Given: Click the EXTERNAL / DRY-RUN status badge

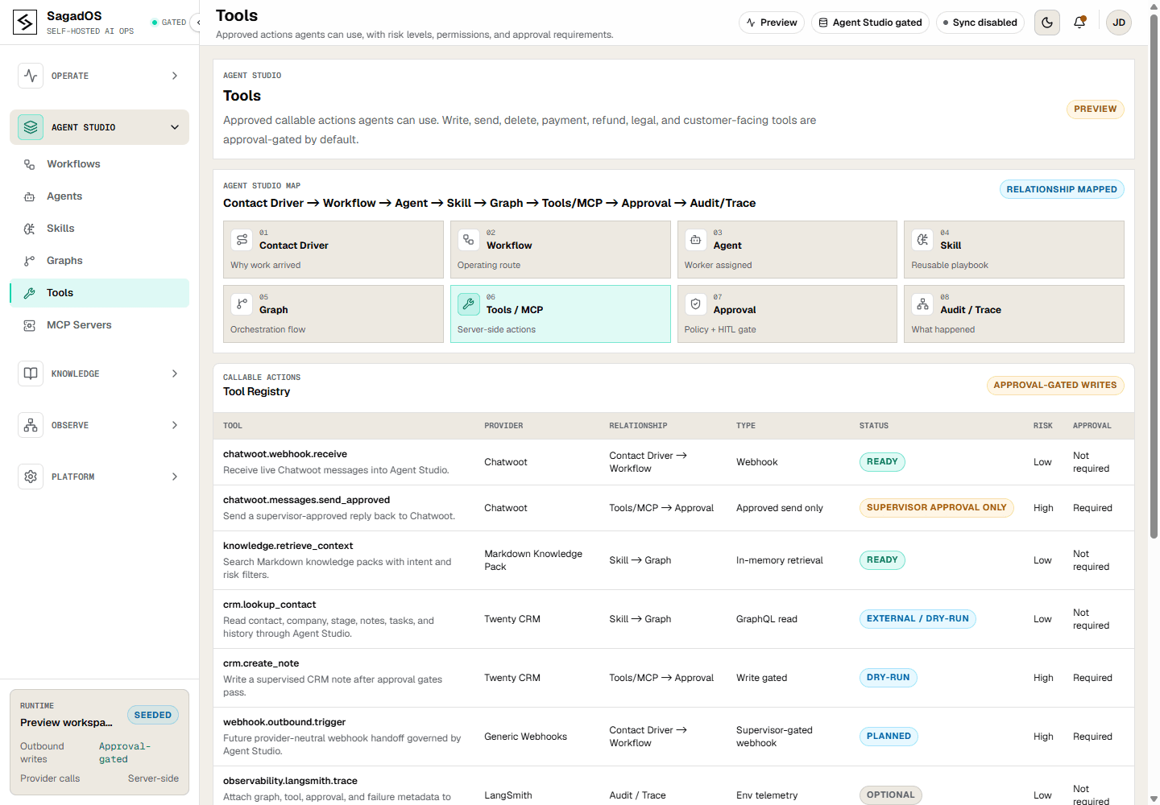Looking at the screenshot, I should pyautogui.click(x=918, y=619).
